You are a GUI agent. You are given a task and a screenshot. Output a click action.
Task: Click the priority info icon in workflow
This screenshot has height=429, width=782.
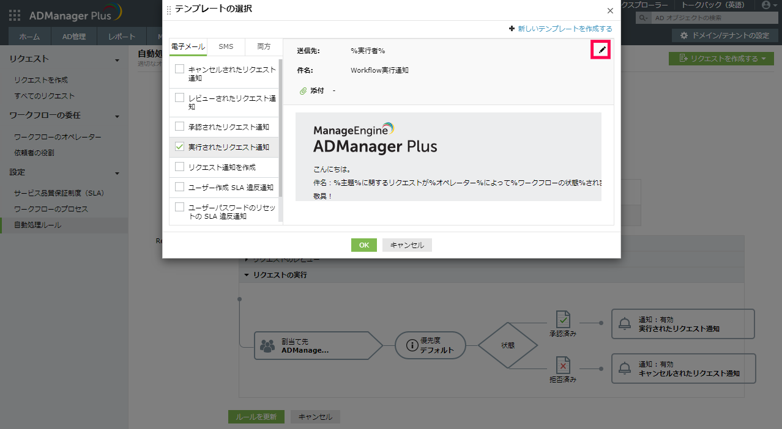tap(412, 346)
